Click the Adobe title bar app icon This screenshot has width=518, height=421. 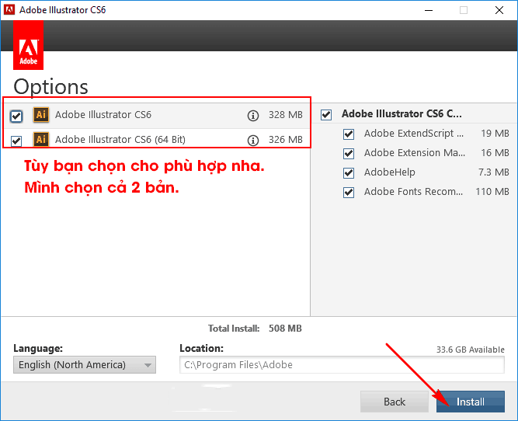9,9
